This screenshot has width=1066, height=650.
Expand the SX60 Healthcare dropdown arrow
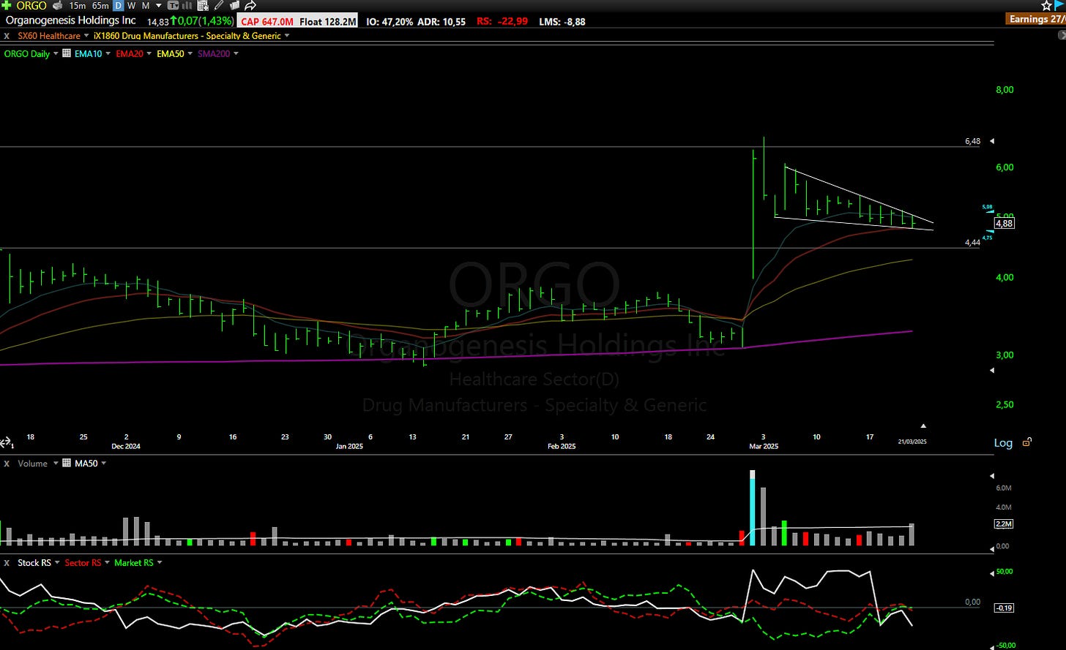tap(86, 35)
